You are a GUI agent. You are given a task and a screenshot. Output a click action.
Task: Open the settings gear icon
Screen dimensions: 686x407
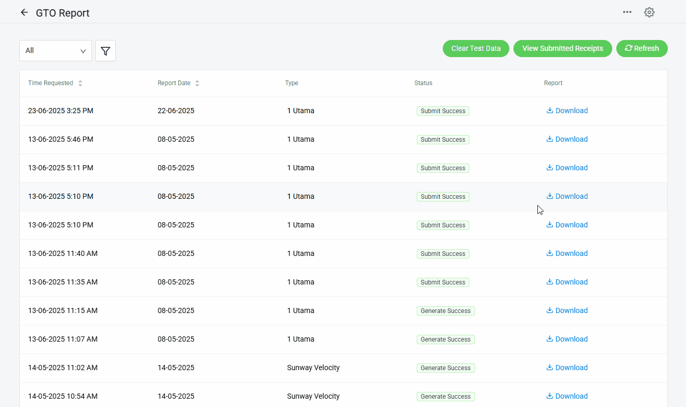point(649,12)
